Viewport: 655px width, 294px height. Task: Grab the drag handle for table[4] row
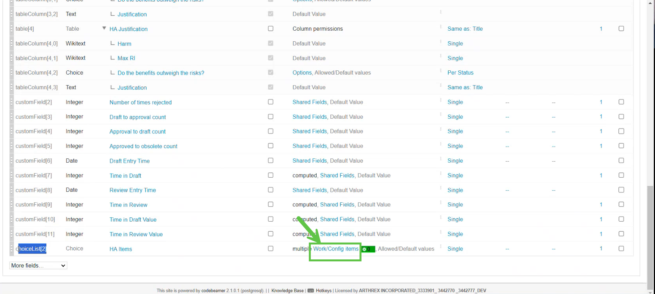point(12,29)
